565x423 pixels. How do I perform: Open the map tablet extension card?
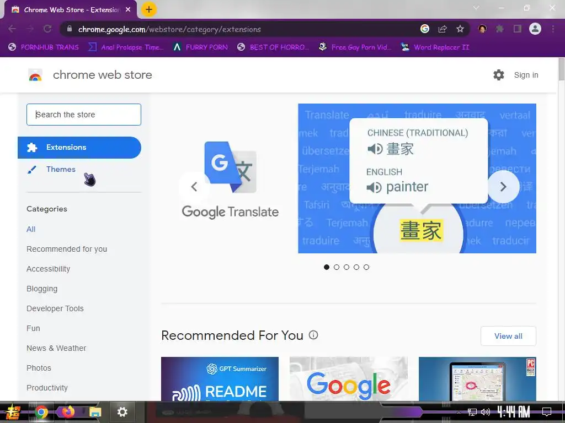(477, 379)
